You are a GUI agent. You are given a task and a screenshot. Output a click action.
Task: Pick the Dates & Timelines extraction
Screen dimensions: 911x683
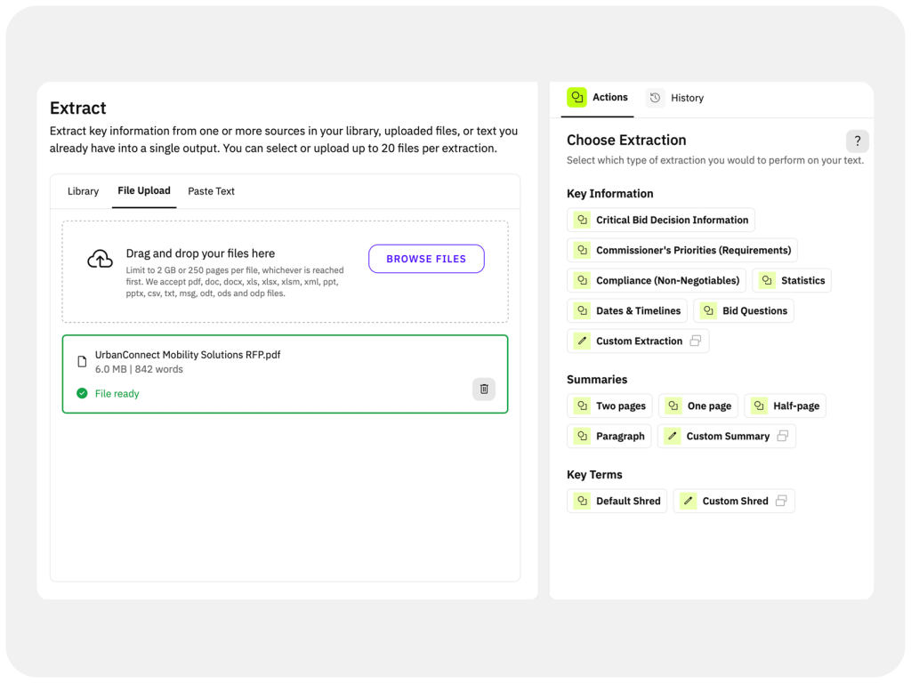pos(627,310)
